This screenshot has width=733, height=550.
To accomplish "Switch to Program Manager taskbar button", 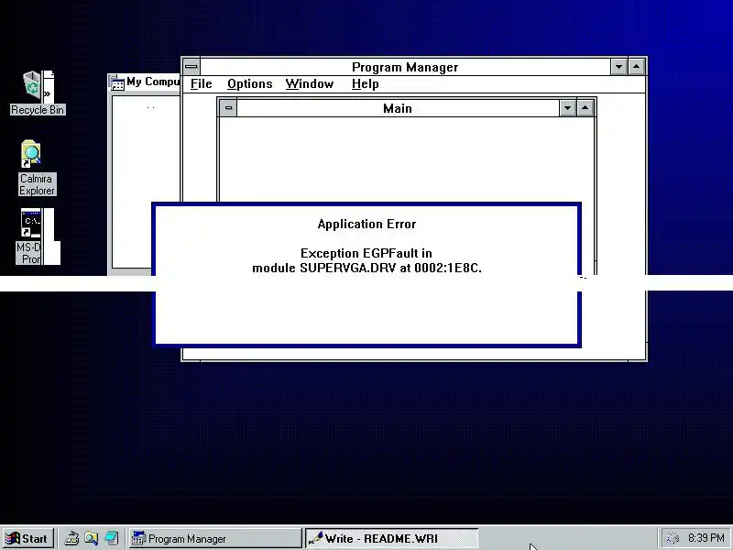I will pyautogui.click(x=215, y=538).
